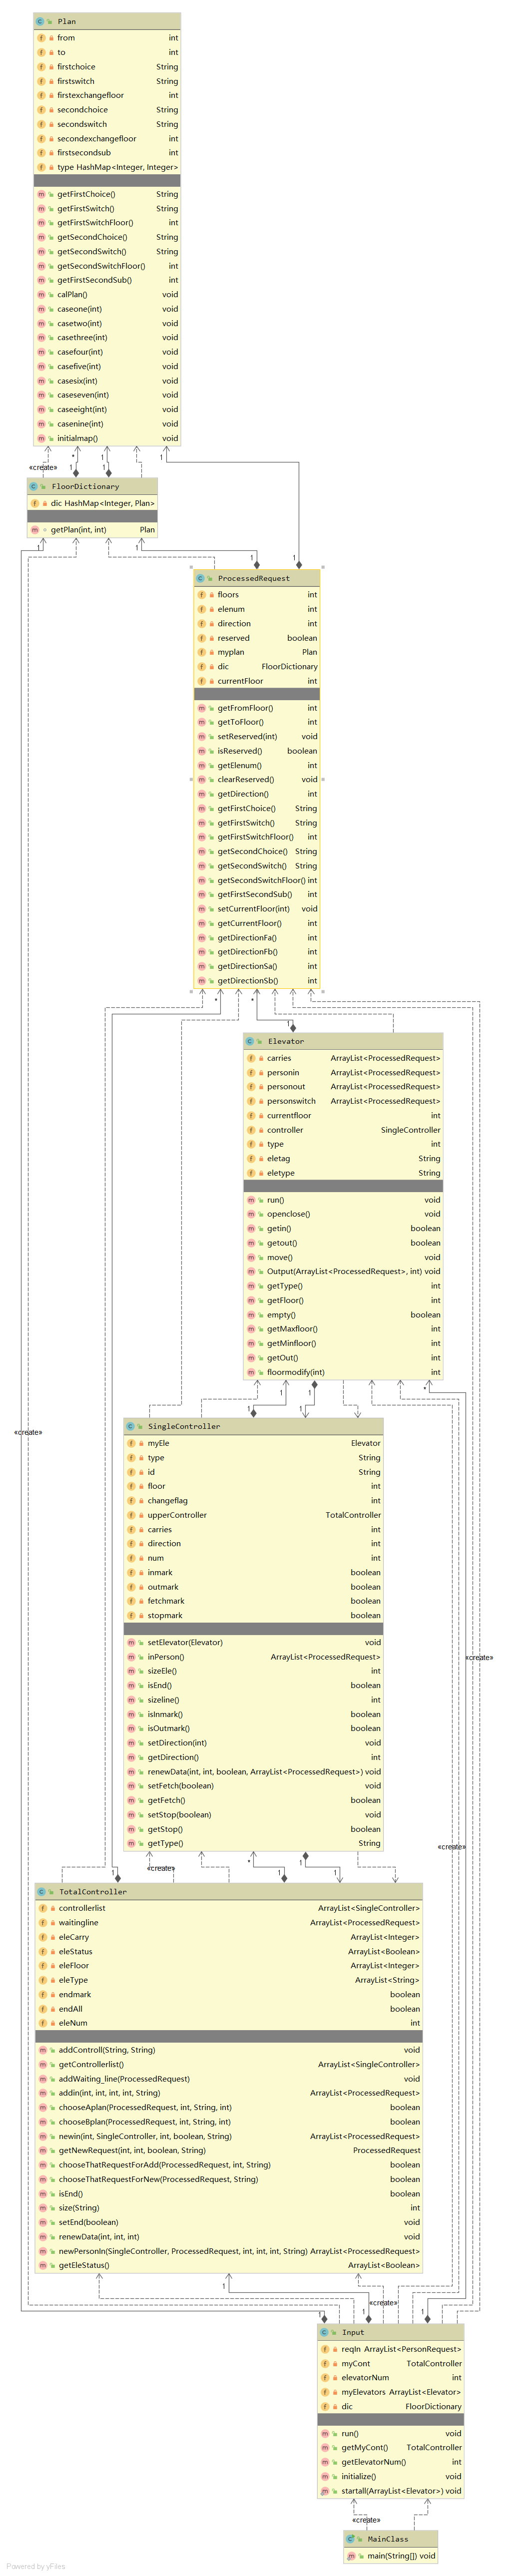
Task: Select the Elevator class header
Action: coord(343,1041)
